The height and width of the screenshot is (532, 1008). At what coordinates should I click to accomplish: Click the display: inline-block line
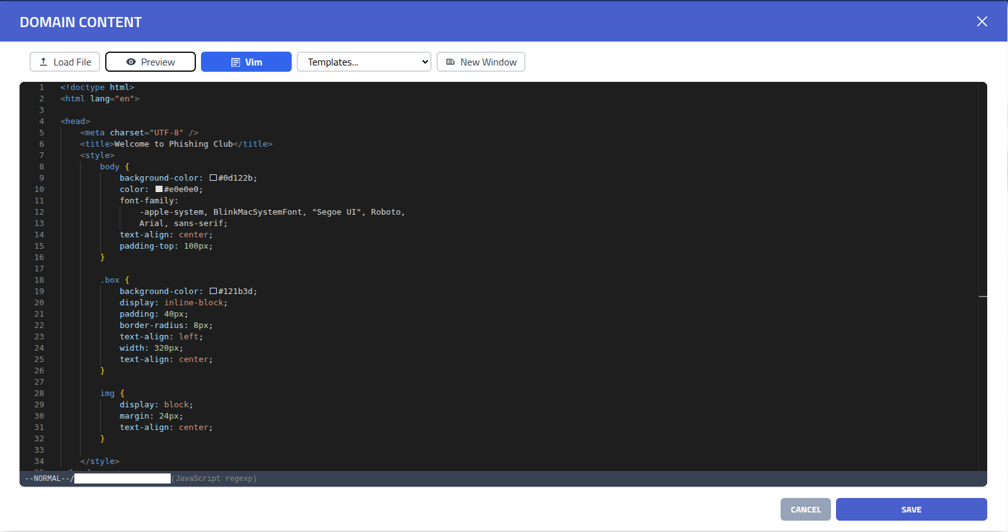[x=173, y=303]
